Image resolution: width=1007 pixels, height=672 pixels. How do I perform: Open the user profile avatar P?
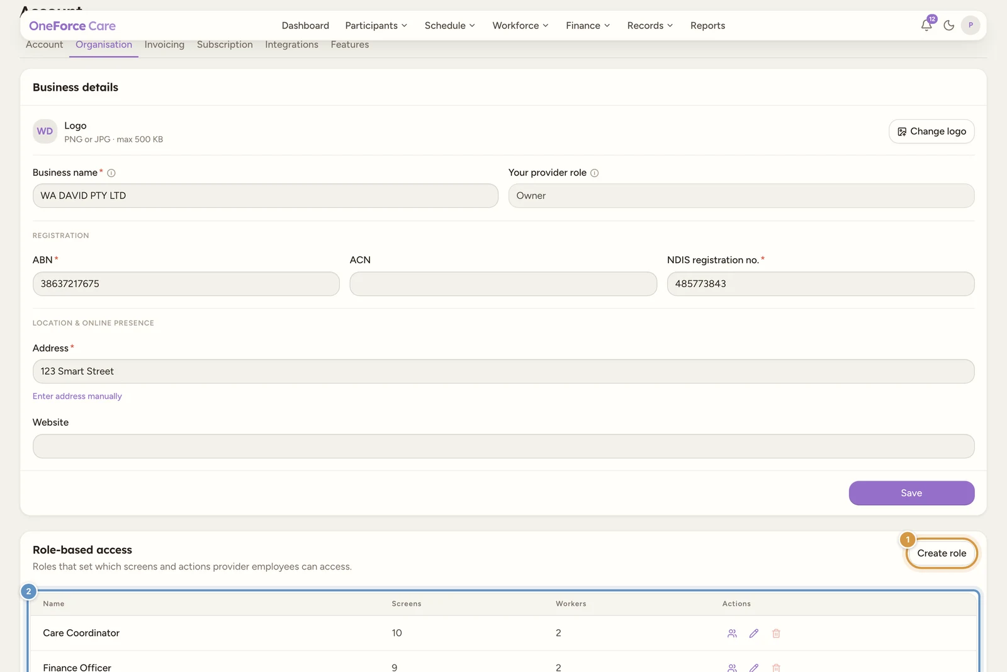[x=970, y=25]
